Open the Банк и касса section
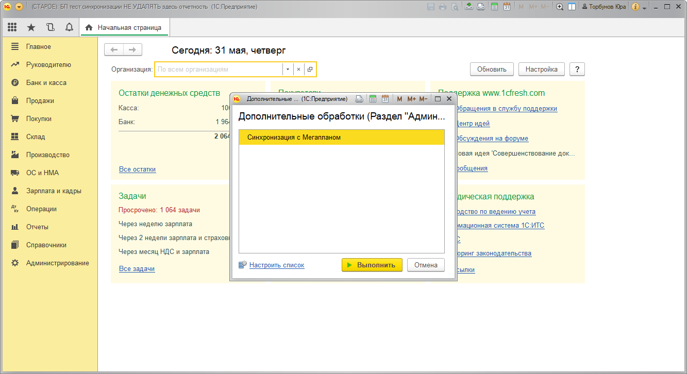This screenshot has width=687, height=374. [46, 82]
